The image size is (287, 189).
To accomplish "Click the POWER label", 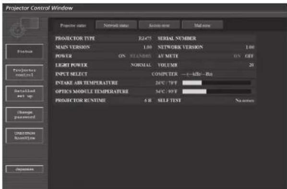I will coord(63,56).
